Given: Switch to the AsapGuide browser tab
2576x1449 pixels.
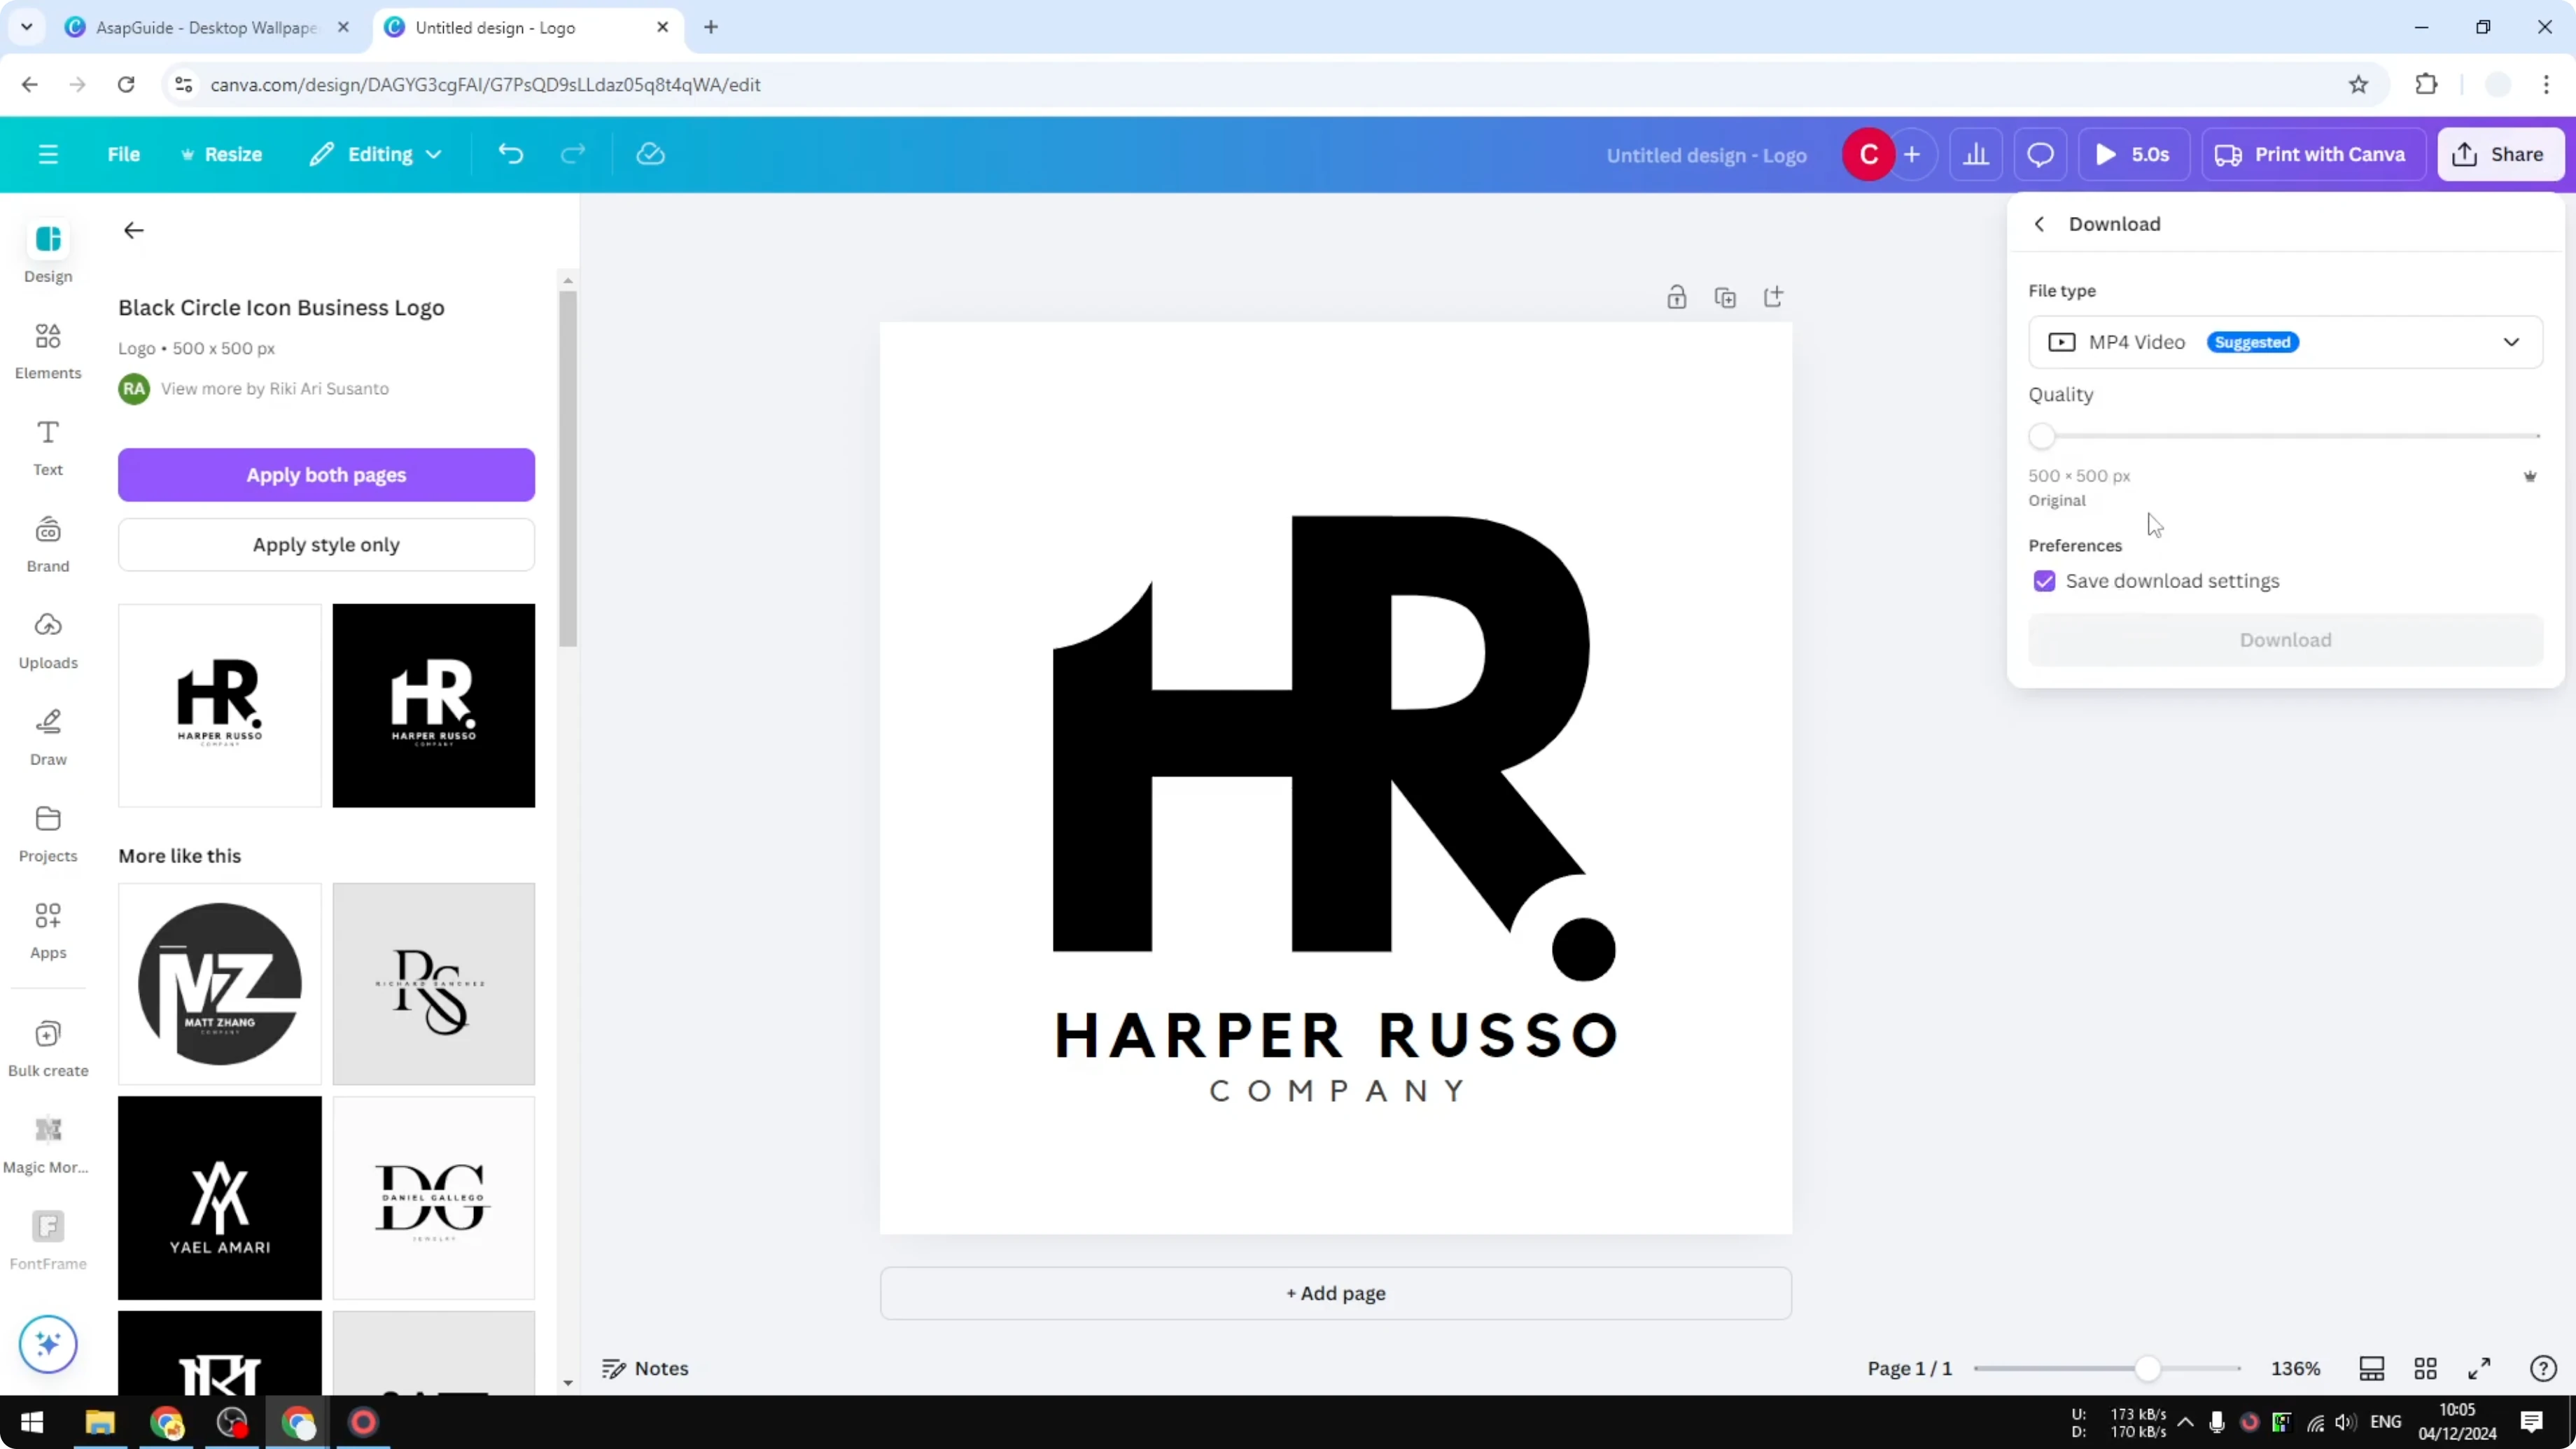Looking at the screenshot, I should coord(200,27).
